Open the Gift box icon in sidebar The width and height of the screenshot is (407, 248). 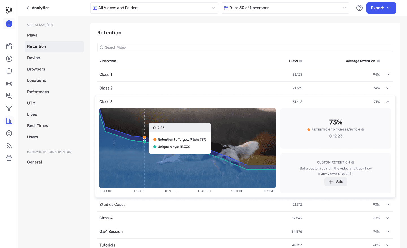tap(9, 158)
